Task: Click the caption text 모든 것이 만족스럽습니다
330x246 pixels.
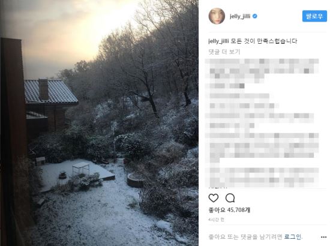Action: click(x=264, y=41)
